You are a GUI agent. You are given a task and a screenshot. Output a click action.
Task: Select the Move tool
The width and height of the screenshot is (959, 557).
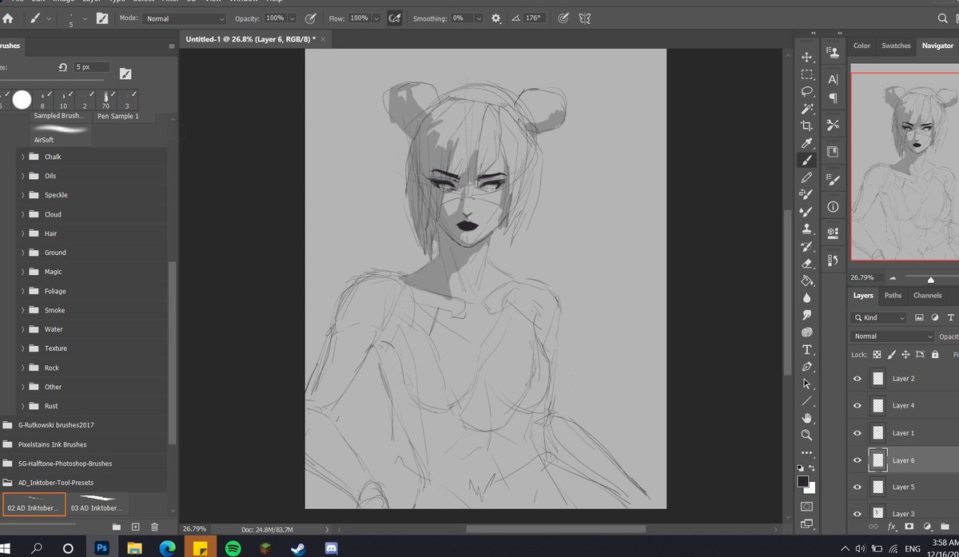806,57
